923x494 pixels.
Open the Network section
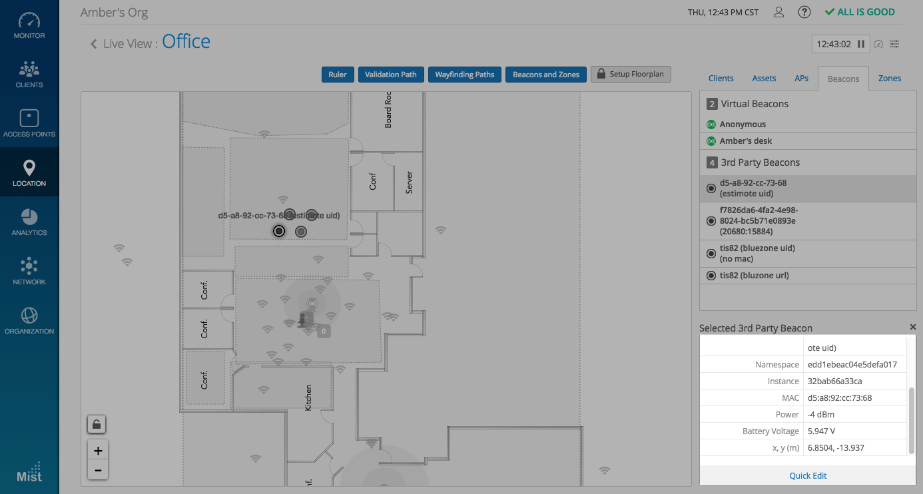point(29,272)
